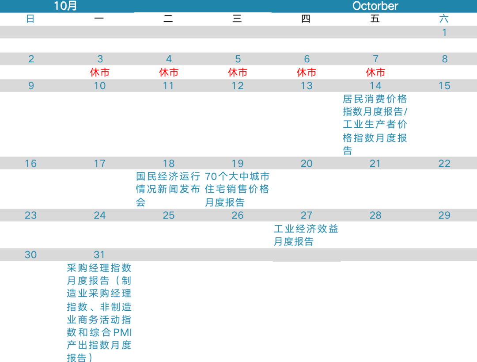Open the 工业经济效益月度报告 event

coord(306,235)
